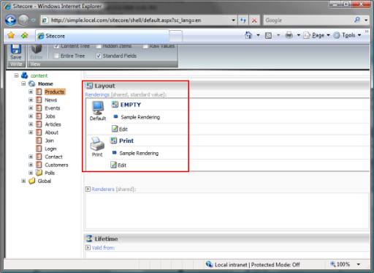Image resolution: width=374 pixels, height=273 pixels.
Task: Click the Print layout name
Action: point(126,141)
